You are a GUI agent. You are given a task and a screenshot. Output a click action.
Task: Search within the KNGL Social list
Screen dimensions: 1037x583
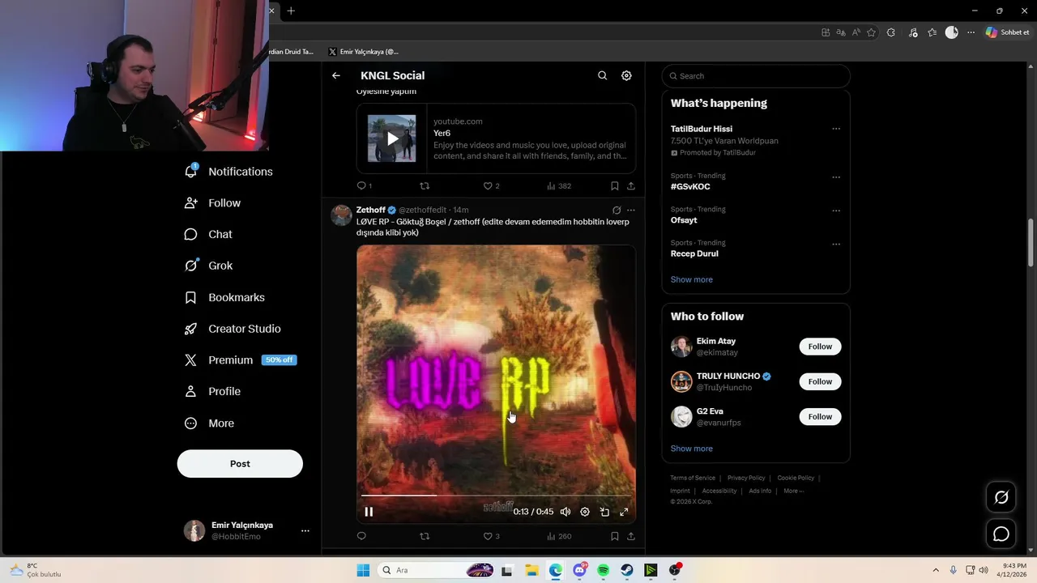tap(602, 75)
